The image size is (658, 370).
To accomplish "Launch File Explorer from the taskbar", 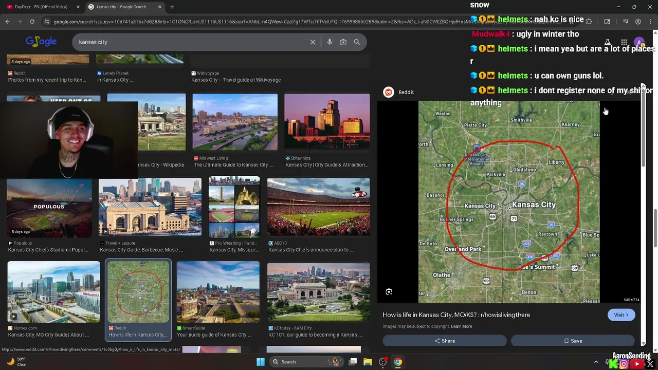I will click(368, 362).
